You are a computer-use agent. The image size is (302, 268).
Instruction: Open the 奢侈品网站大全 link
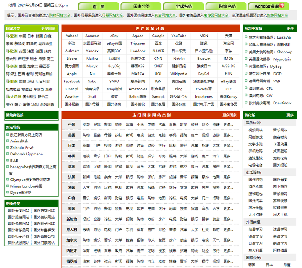(216, 15)
